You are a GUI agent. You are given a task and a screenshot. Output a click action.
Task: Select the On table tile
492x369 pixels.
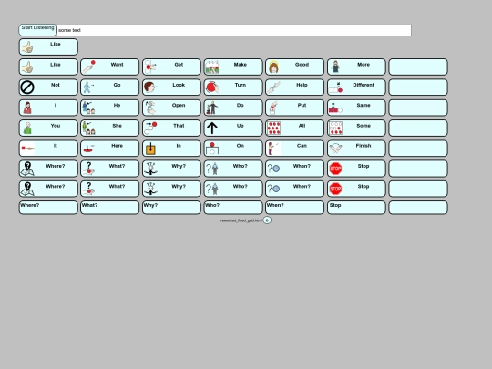[233, 149]
